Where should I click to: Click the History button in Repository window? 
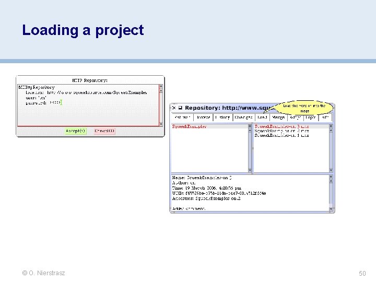pyautogui.click(x=223, y=118)
